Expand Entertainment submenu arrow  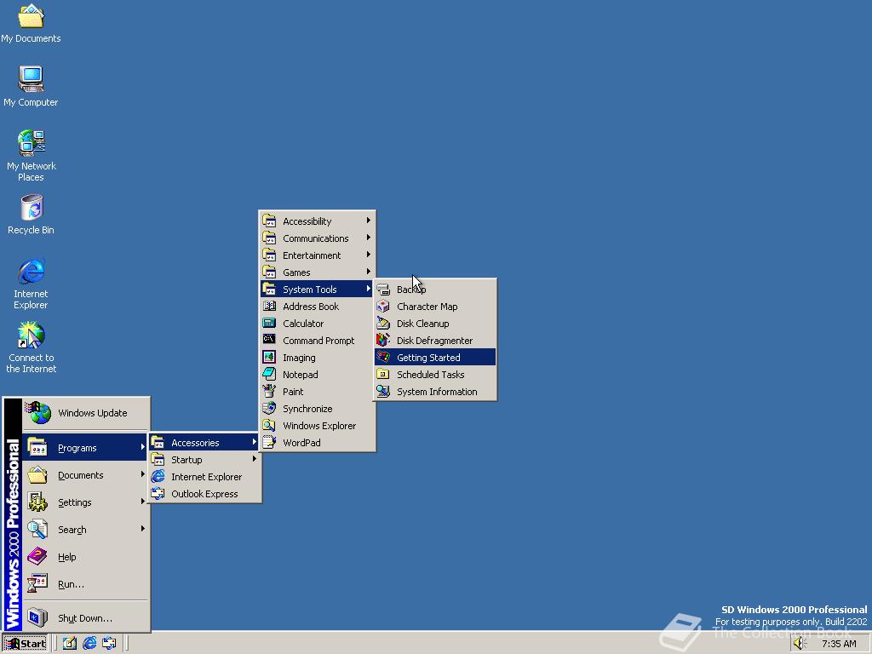368,255
